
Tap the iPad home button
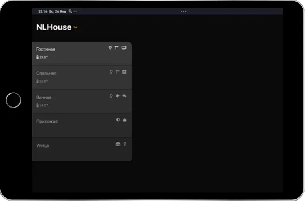pos(14,100)
